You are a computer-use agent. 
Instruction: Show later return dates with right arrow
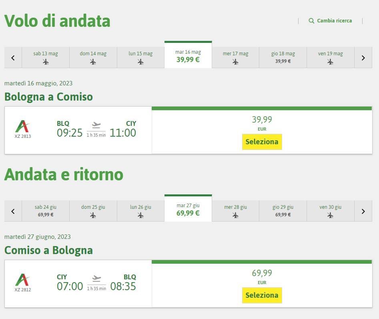(x=363, y=211)
